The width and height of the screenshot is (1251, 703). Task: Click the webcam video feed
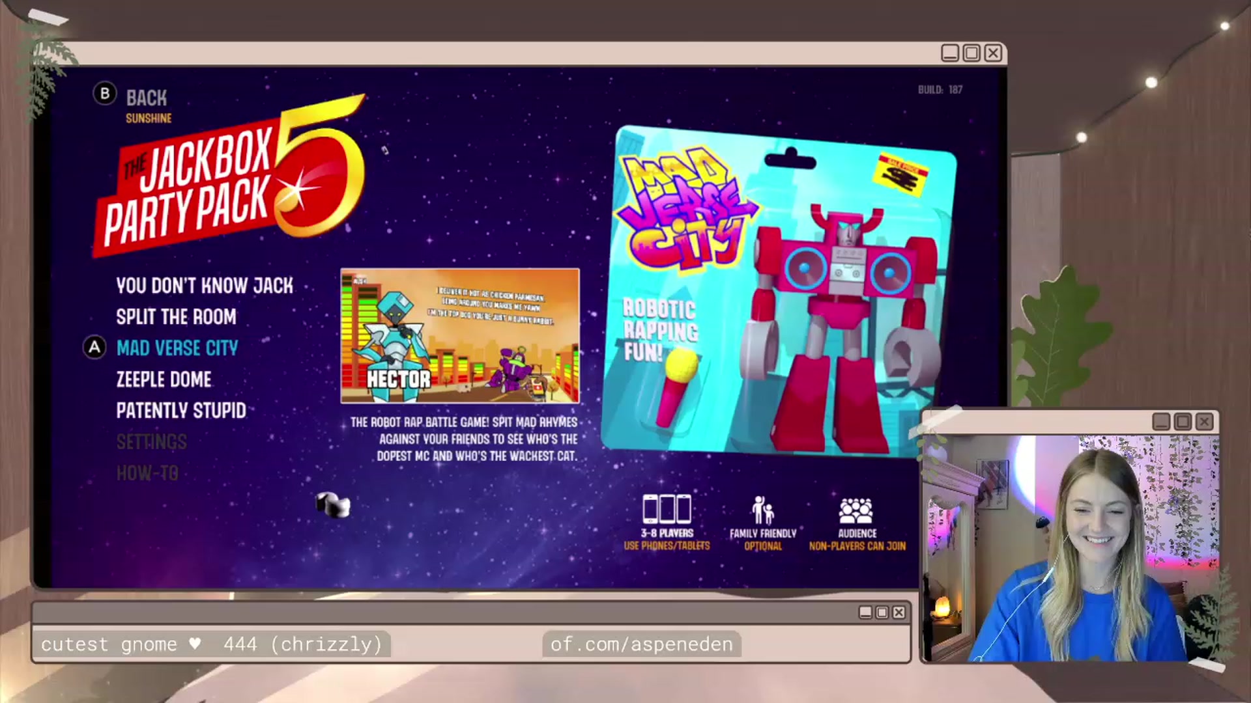coord(1071,548)
